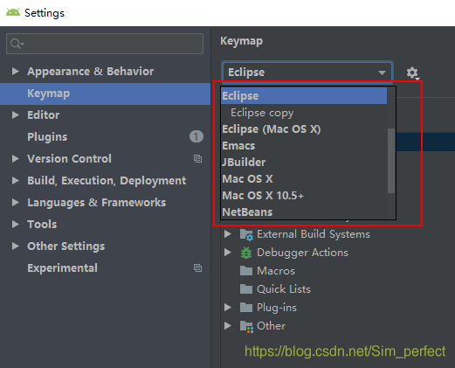This screenshot has width=455, height=368.
Task: Expand the Editor settings section
Action: click(x=15, y=115)
